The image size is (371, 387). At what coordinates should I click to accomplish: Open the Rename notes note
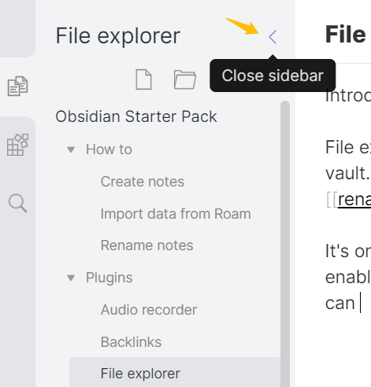147,245
